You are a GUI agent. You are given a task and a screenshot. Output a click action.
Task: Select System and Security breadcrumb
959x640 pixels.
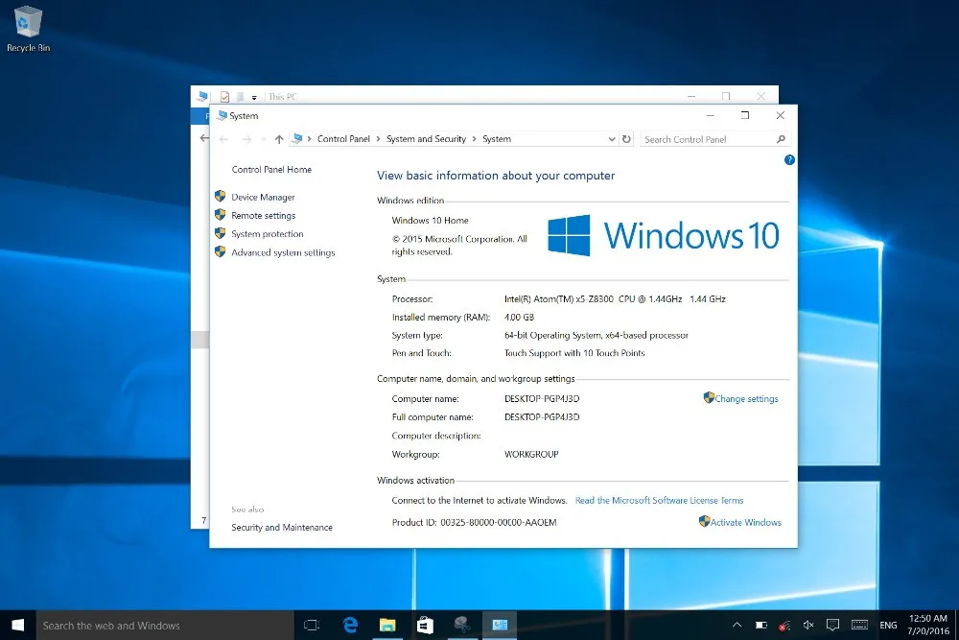pos(426,139)
